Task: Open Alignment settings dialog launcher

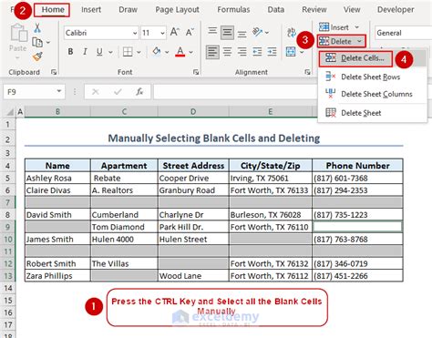Action: click(x=307, y=72)
